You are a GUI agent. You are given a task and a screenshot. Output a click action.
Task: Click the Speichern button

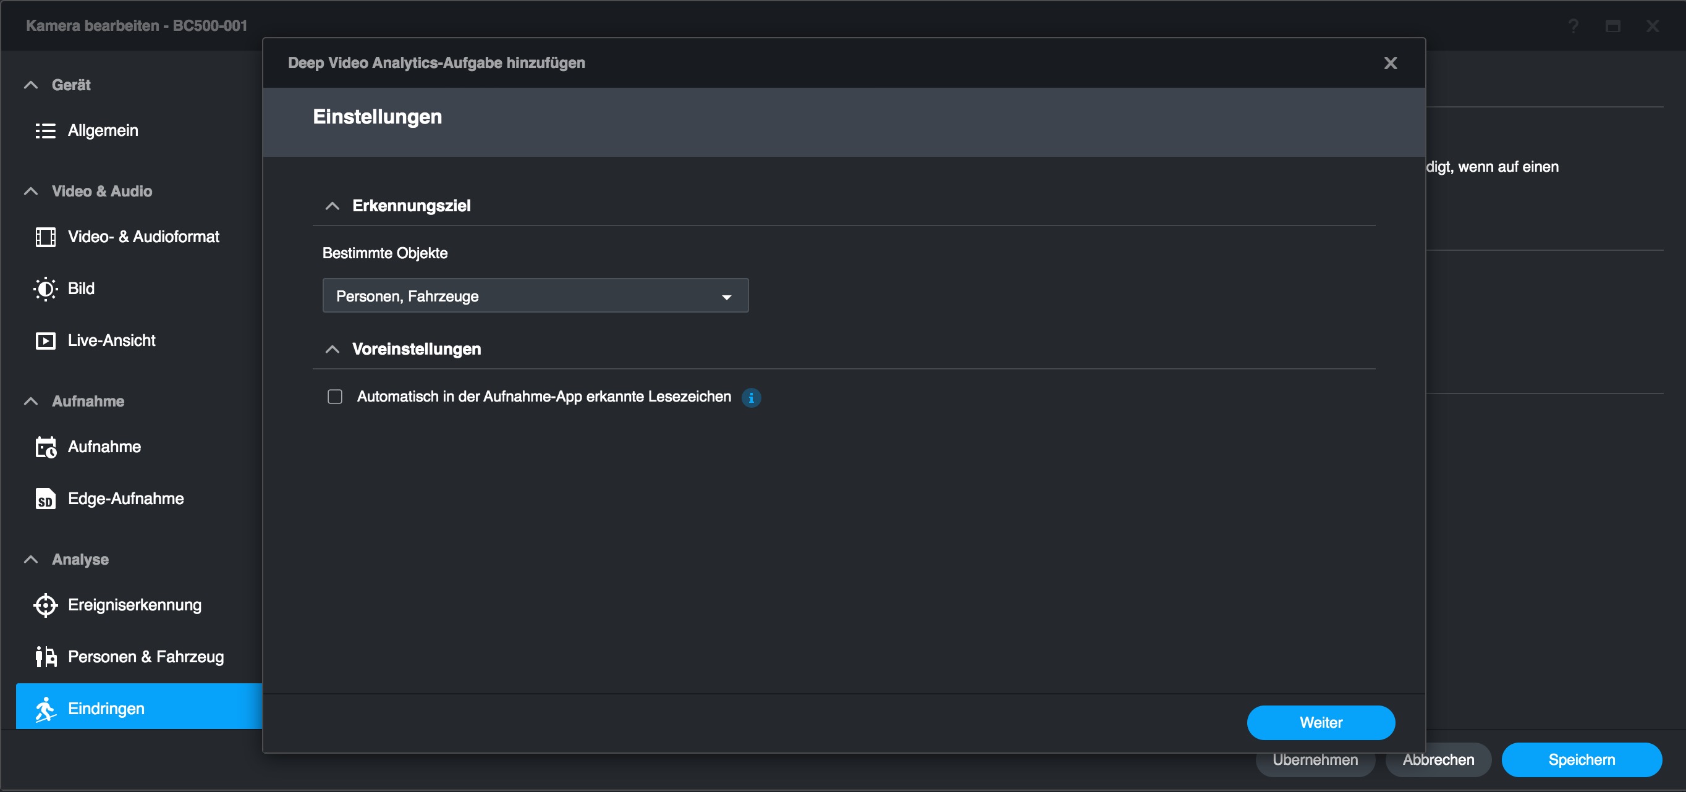[1581, 759]
